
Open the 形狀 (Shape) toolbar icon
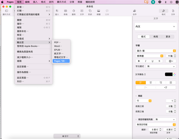tap(90, 12)
